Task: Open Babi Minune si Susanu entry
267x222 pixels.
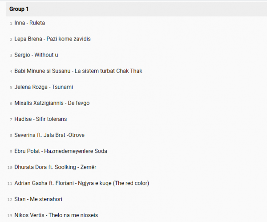Action: pos(78,71)
